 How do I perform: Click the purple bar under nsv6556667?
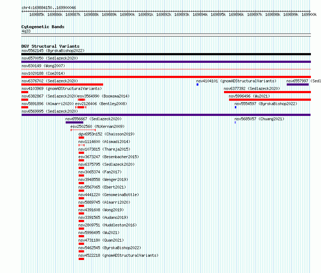pos(75,122)
